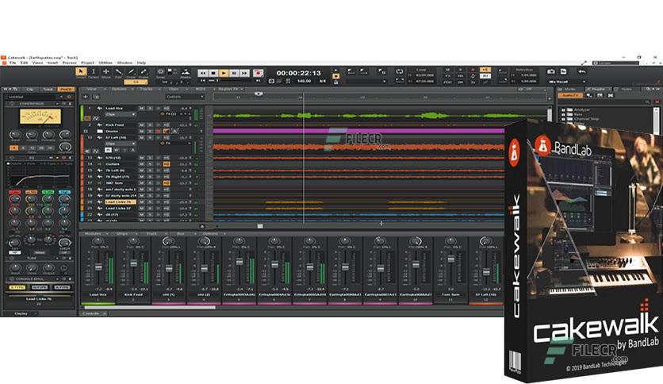Click the Play transport button

(224, 73)
